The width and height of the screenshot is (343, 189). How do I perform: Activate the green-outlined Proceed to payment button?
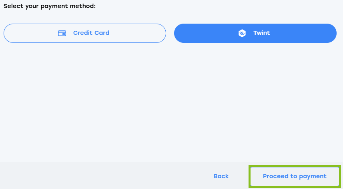295,176
